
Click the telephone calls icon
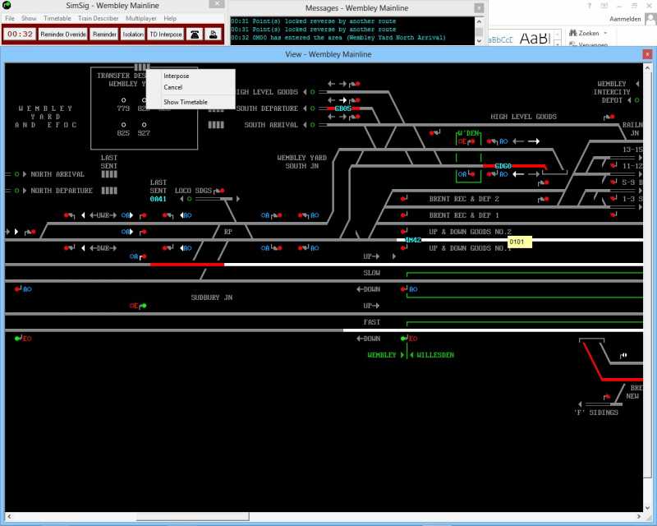(x=195, y=35)
